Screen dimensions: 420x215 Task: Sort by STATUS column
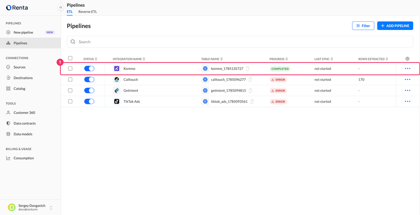point(90,59)
